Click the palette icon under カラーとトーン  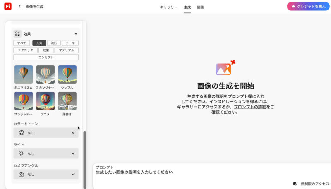tap(22, 133)
